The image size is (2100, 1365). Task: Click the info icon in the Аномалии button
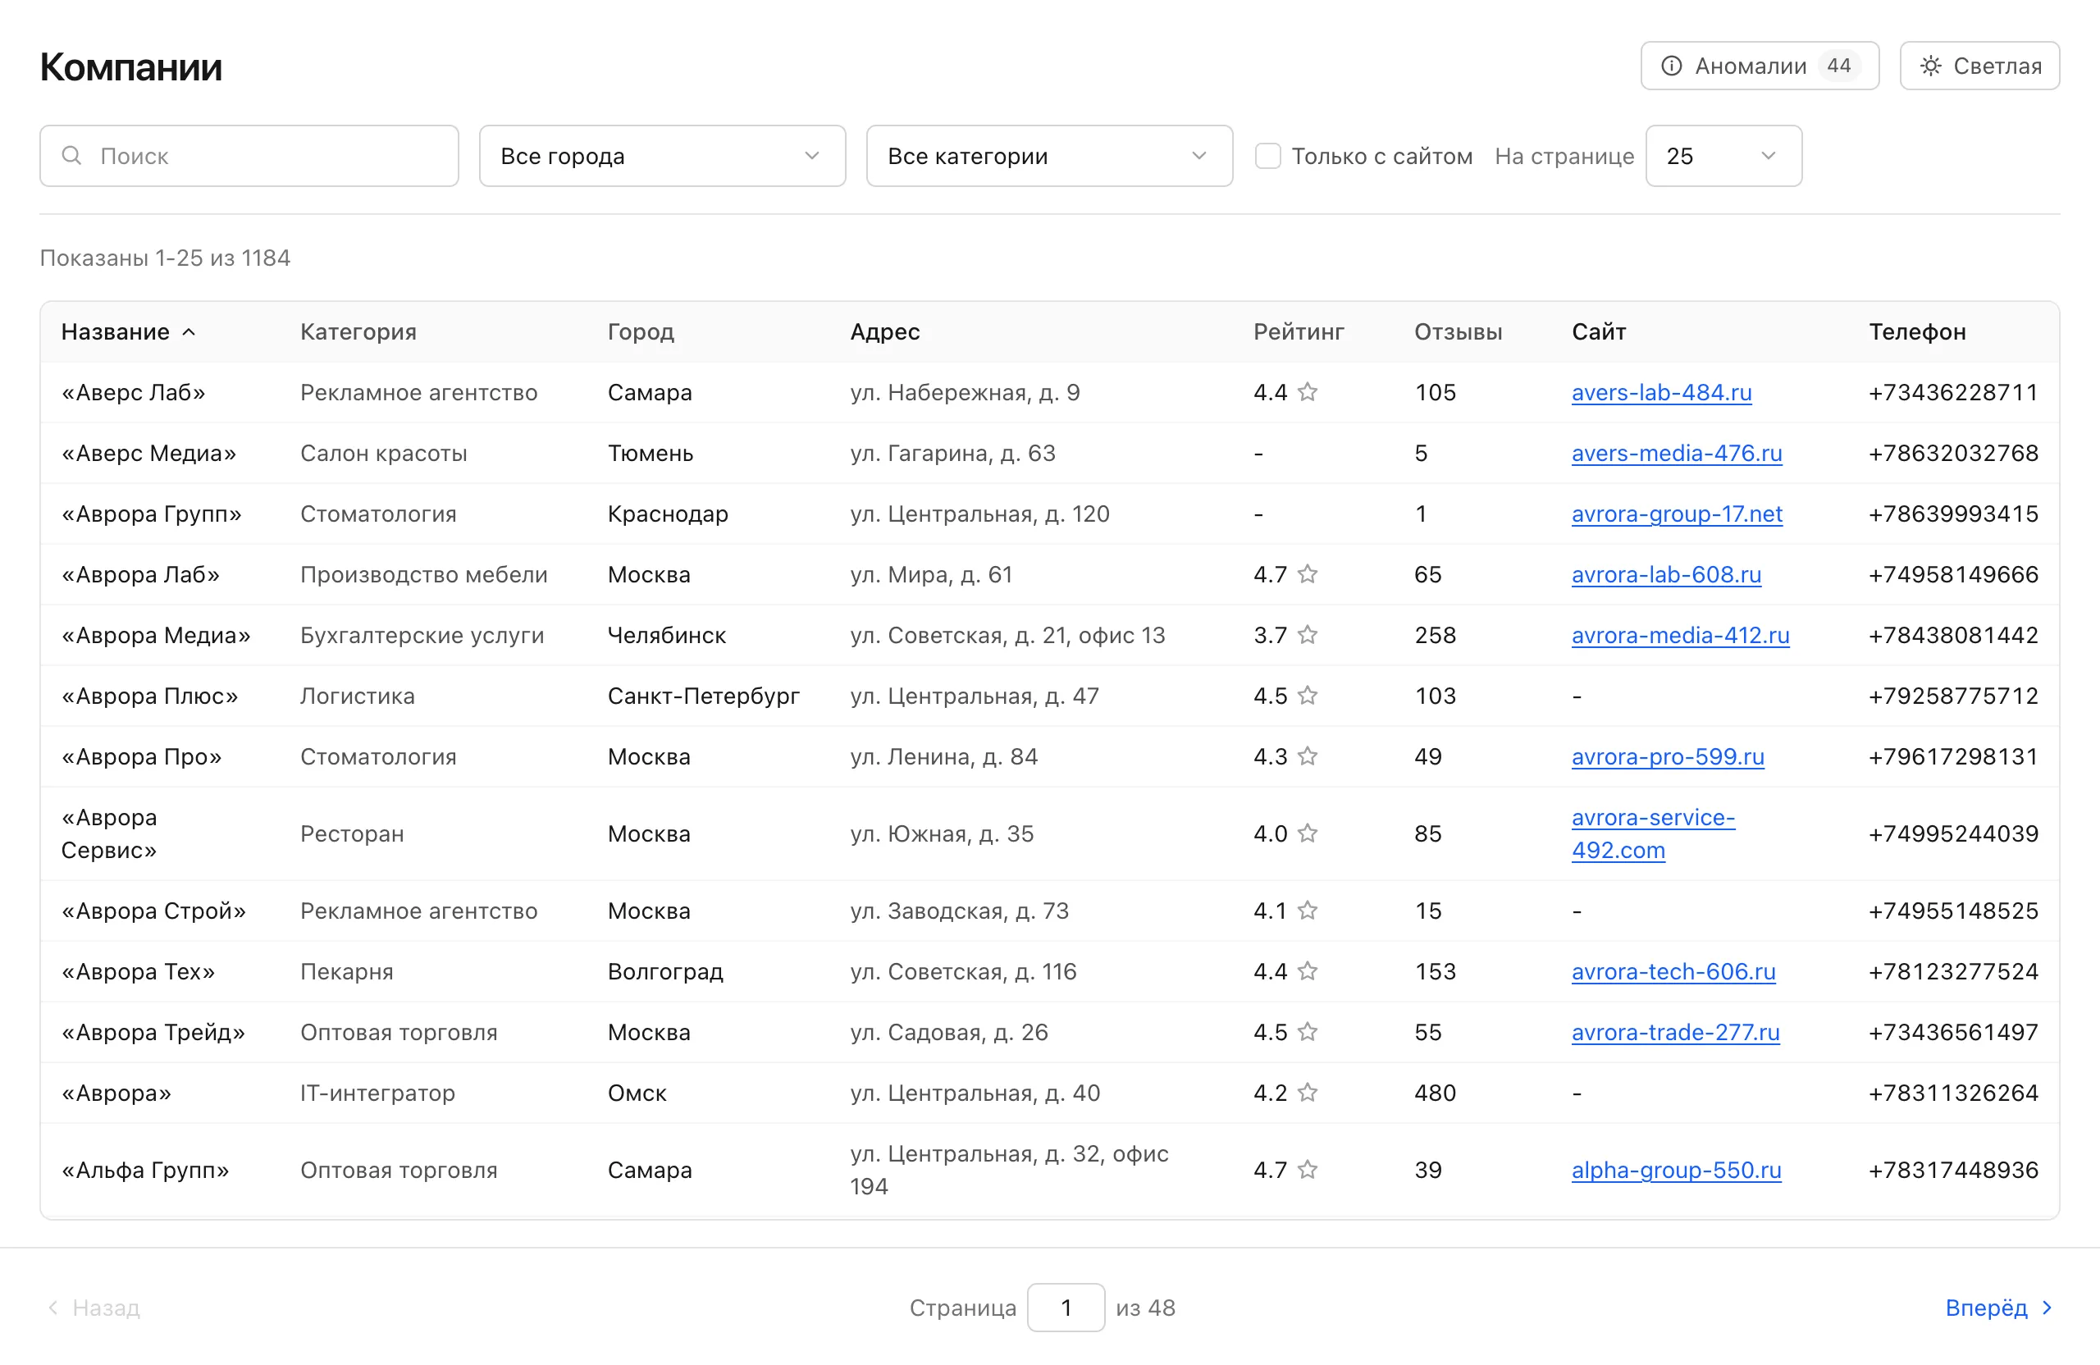click(x=1671, y=66)
